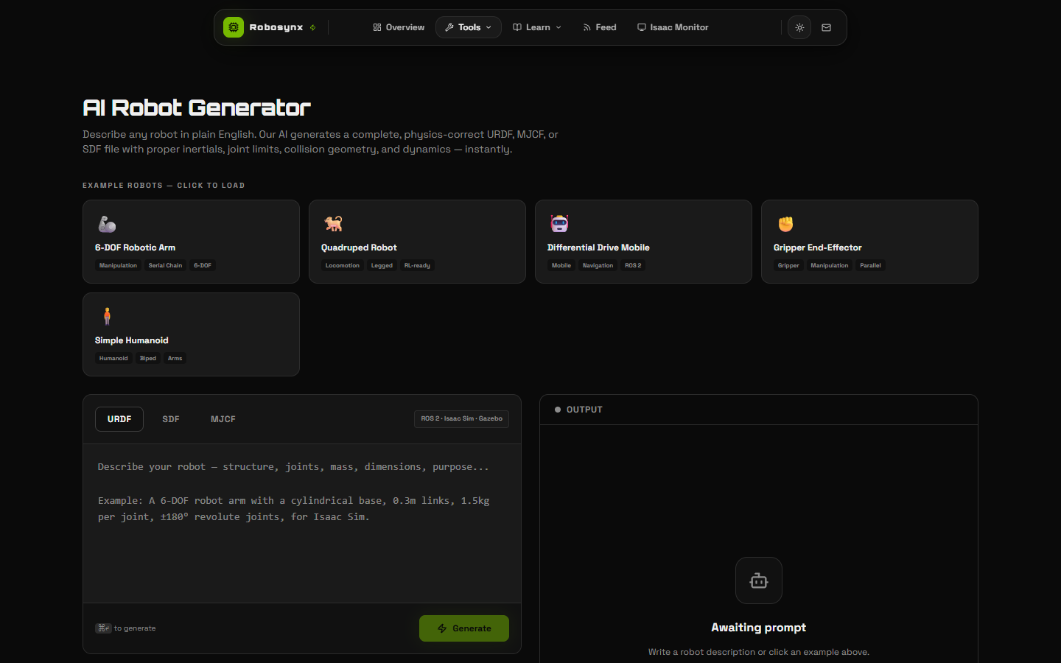Click the AI Robot Generator heading
The image size is (1061, 663).
point(197,108)
